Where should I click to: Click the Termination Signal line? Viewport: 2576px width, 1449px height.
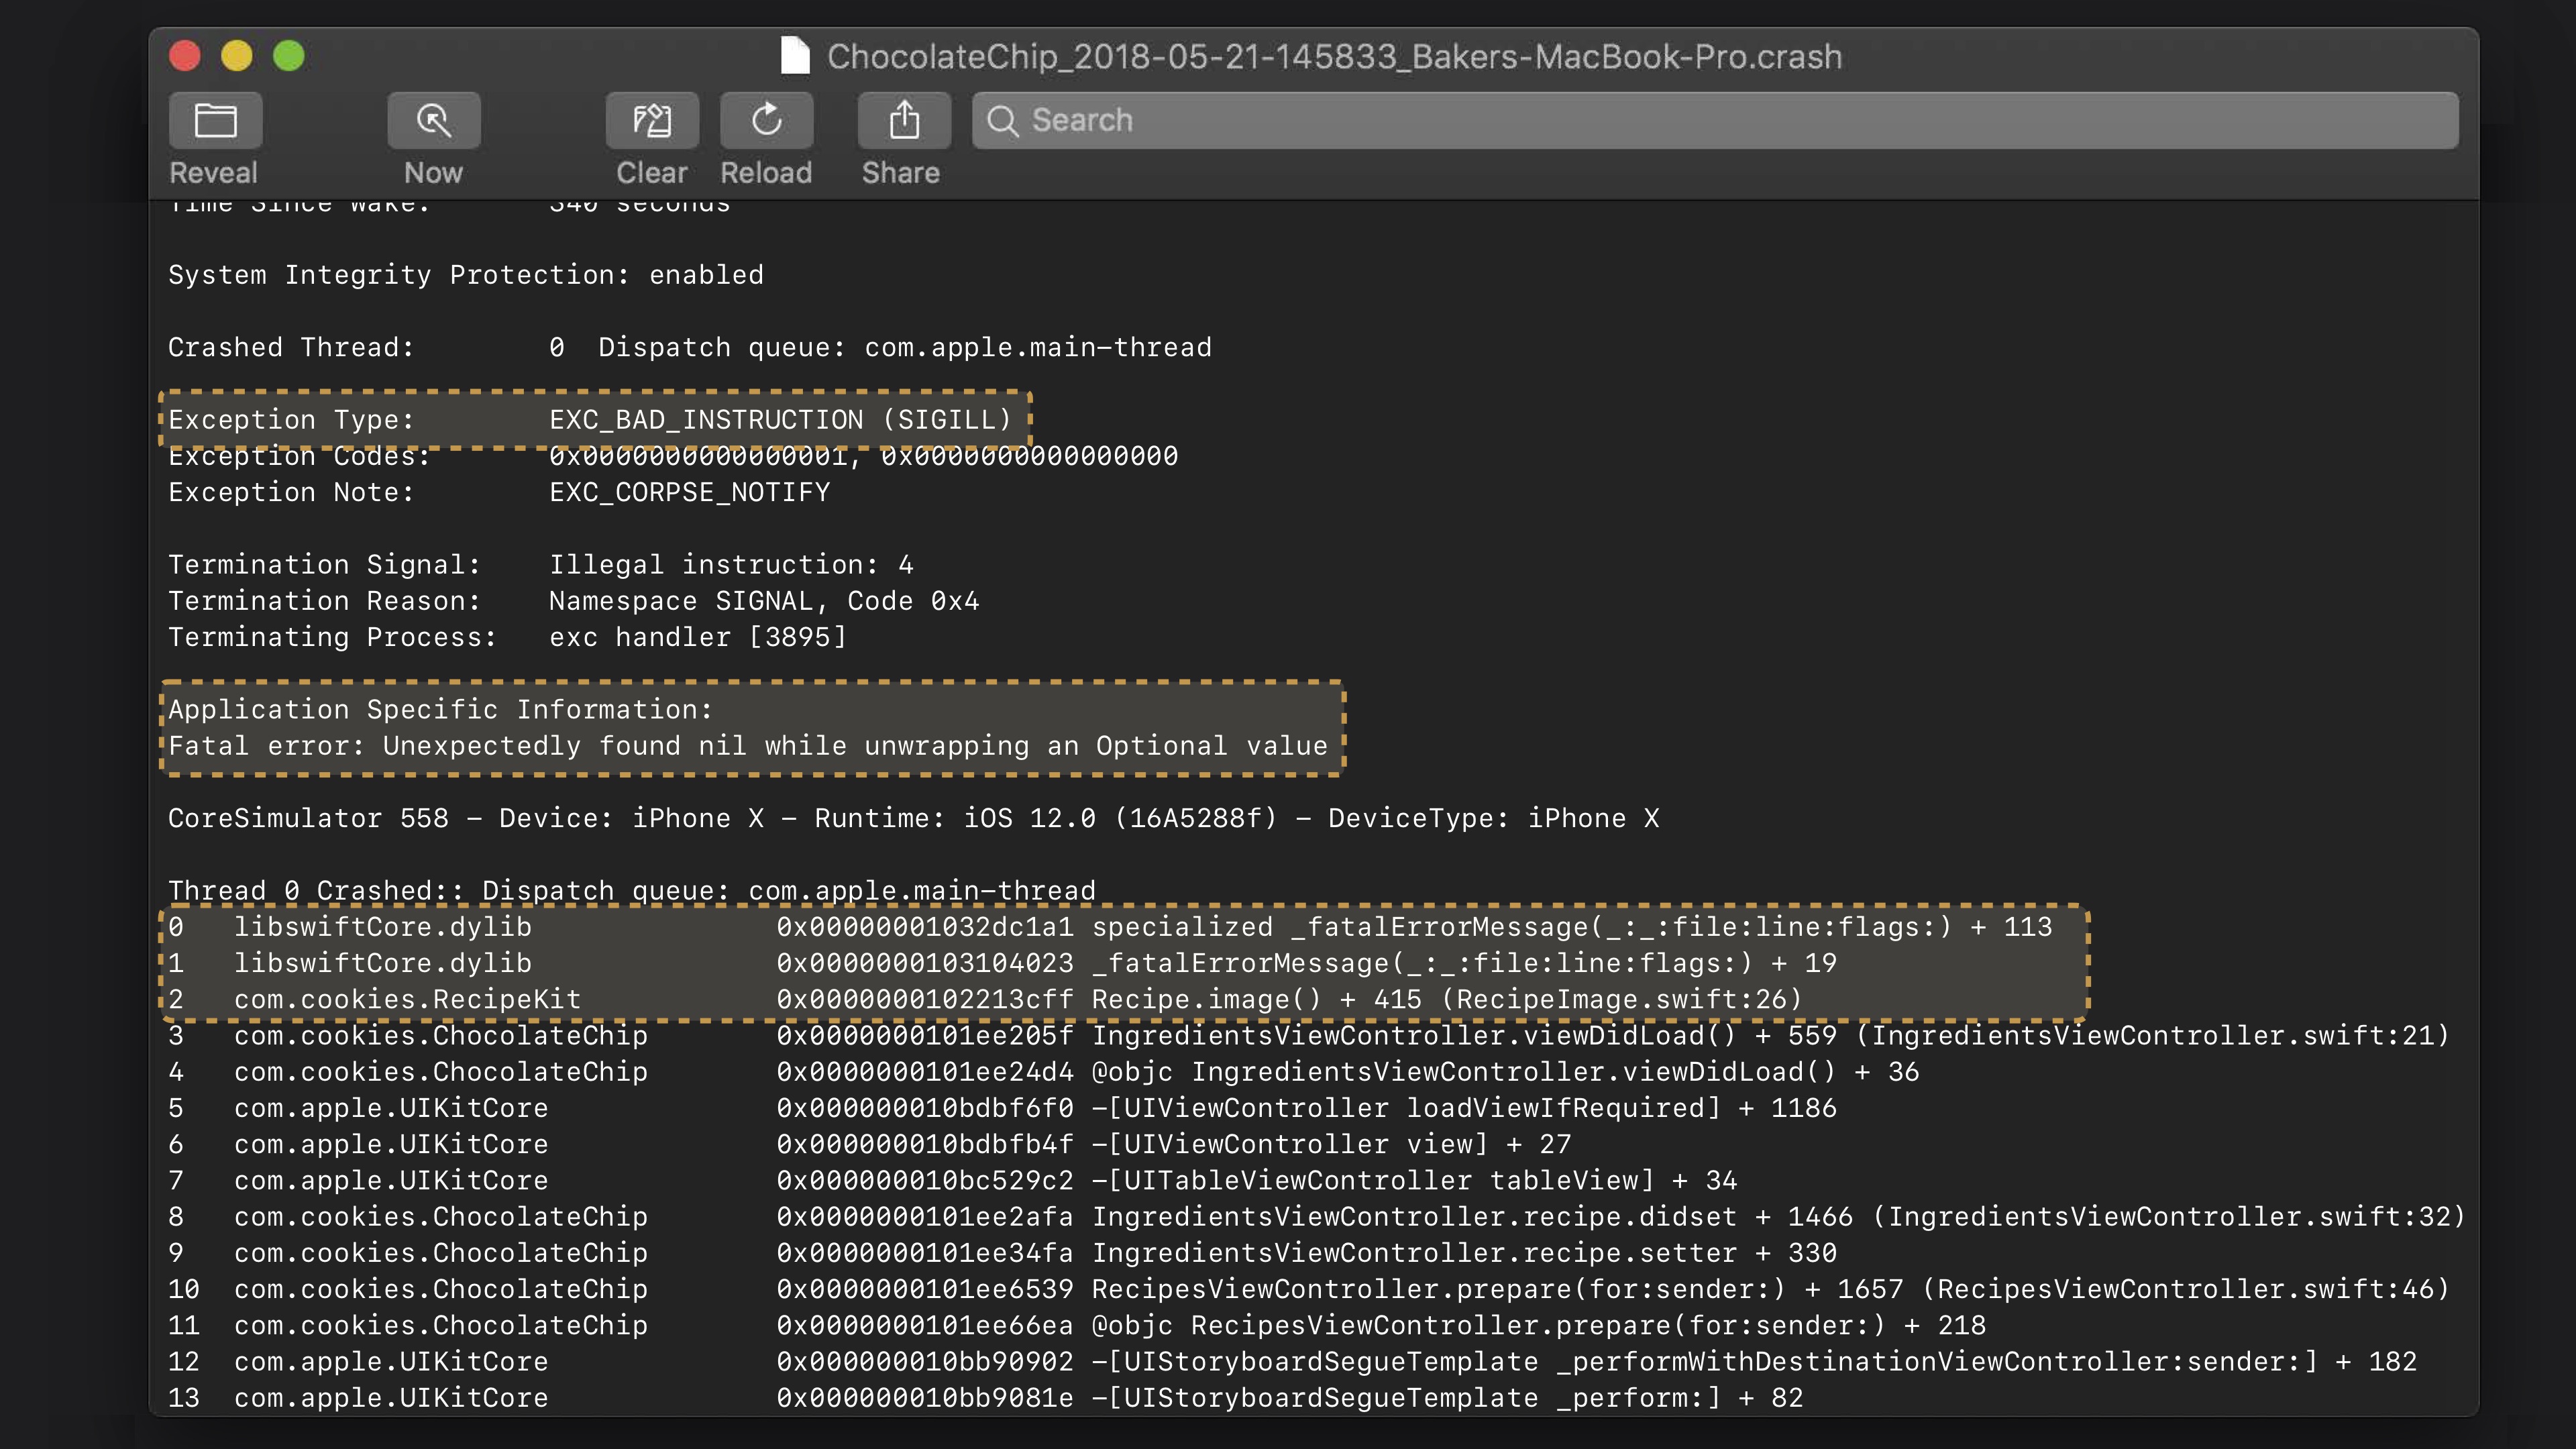click(x=540, y=565)
